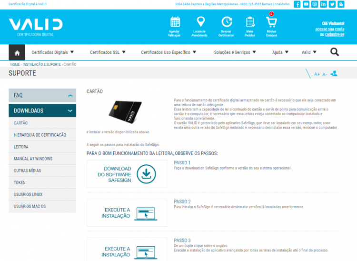
Task: Select TOKEN sidebar item
Action: tap(42, 182)
